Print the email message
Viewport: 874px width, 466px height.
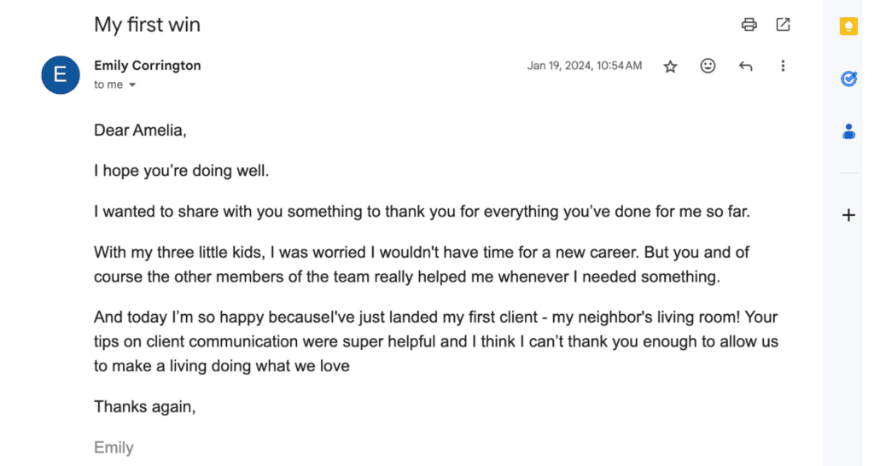pos(749,25)
